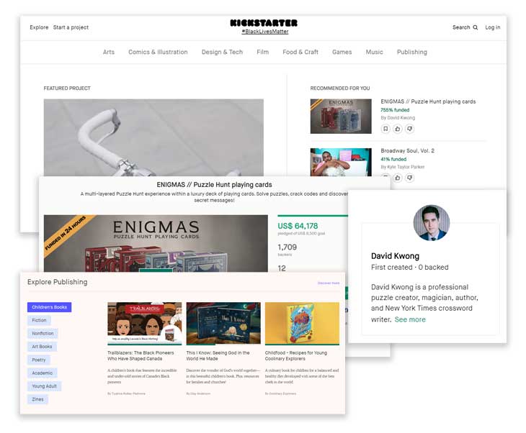Open the #BlackLivesMatter link
This screenshot has height=433, width=526.
265,32
